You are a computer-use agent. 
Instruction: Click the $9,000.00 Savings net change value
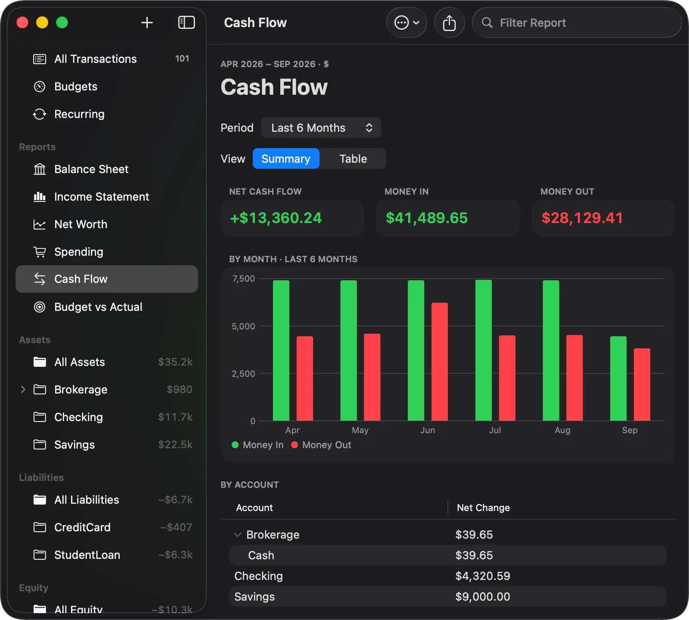[x=483, y=597]
